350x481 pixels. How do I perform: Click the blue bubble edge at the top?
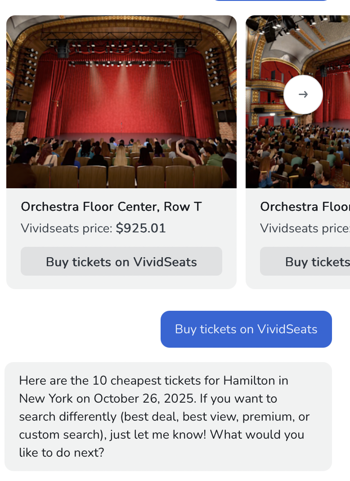[270, 0]
